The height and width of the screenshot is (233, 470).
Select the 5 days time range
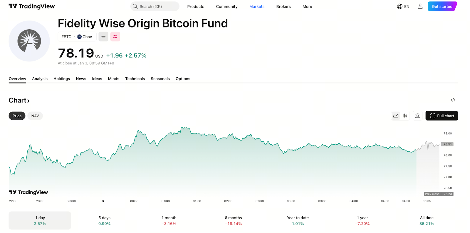(105, 220)
